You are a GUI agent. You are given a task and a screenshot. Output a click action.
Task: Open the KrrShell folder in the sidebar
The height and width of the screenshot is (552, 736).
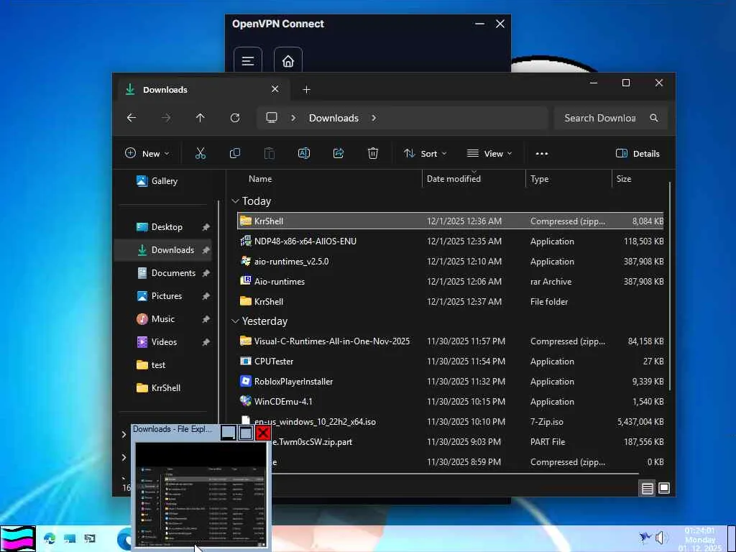tap(163, 388)
